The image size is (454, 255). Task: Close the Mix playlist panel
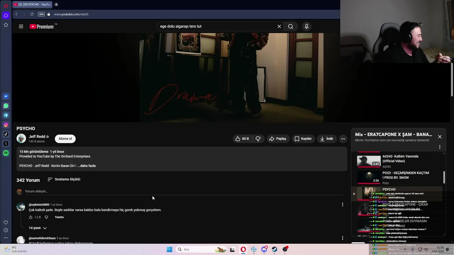coord(440,136)
